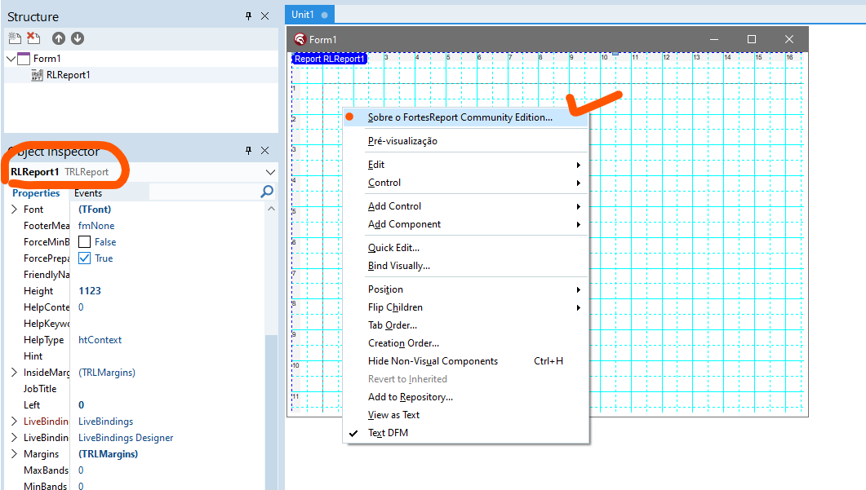Click the delete item icon in Structure toolbar
The width and height of the screenshot is (866, 490).
(x=33, y=38)
